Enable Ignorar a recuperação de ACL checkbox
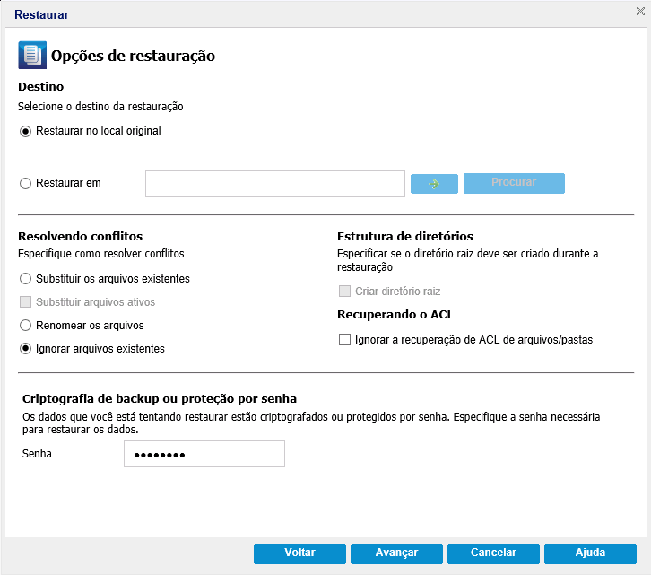 click(x=344, y=340)
